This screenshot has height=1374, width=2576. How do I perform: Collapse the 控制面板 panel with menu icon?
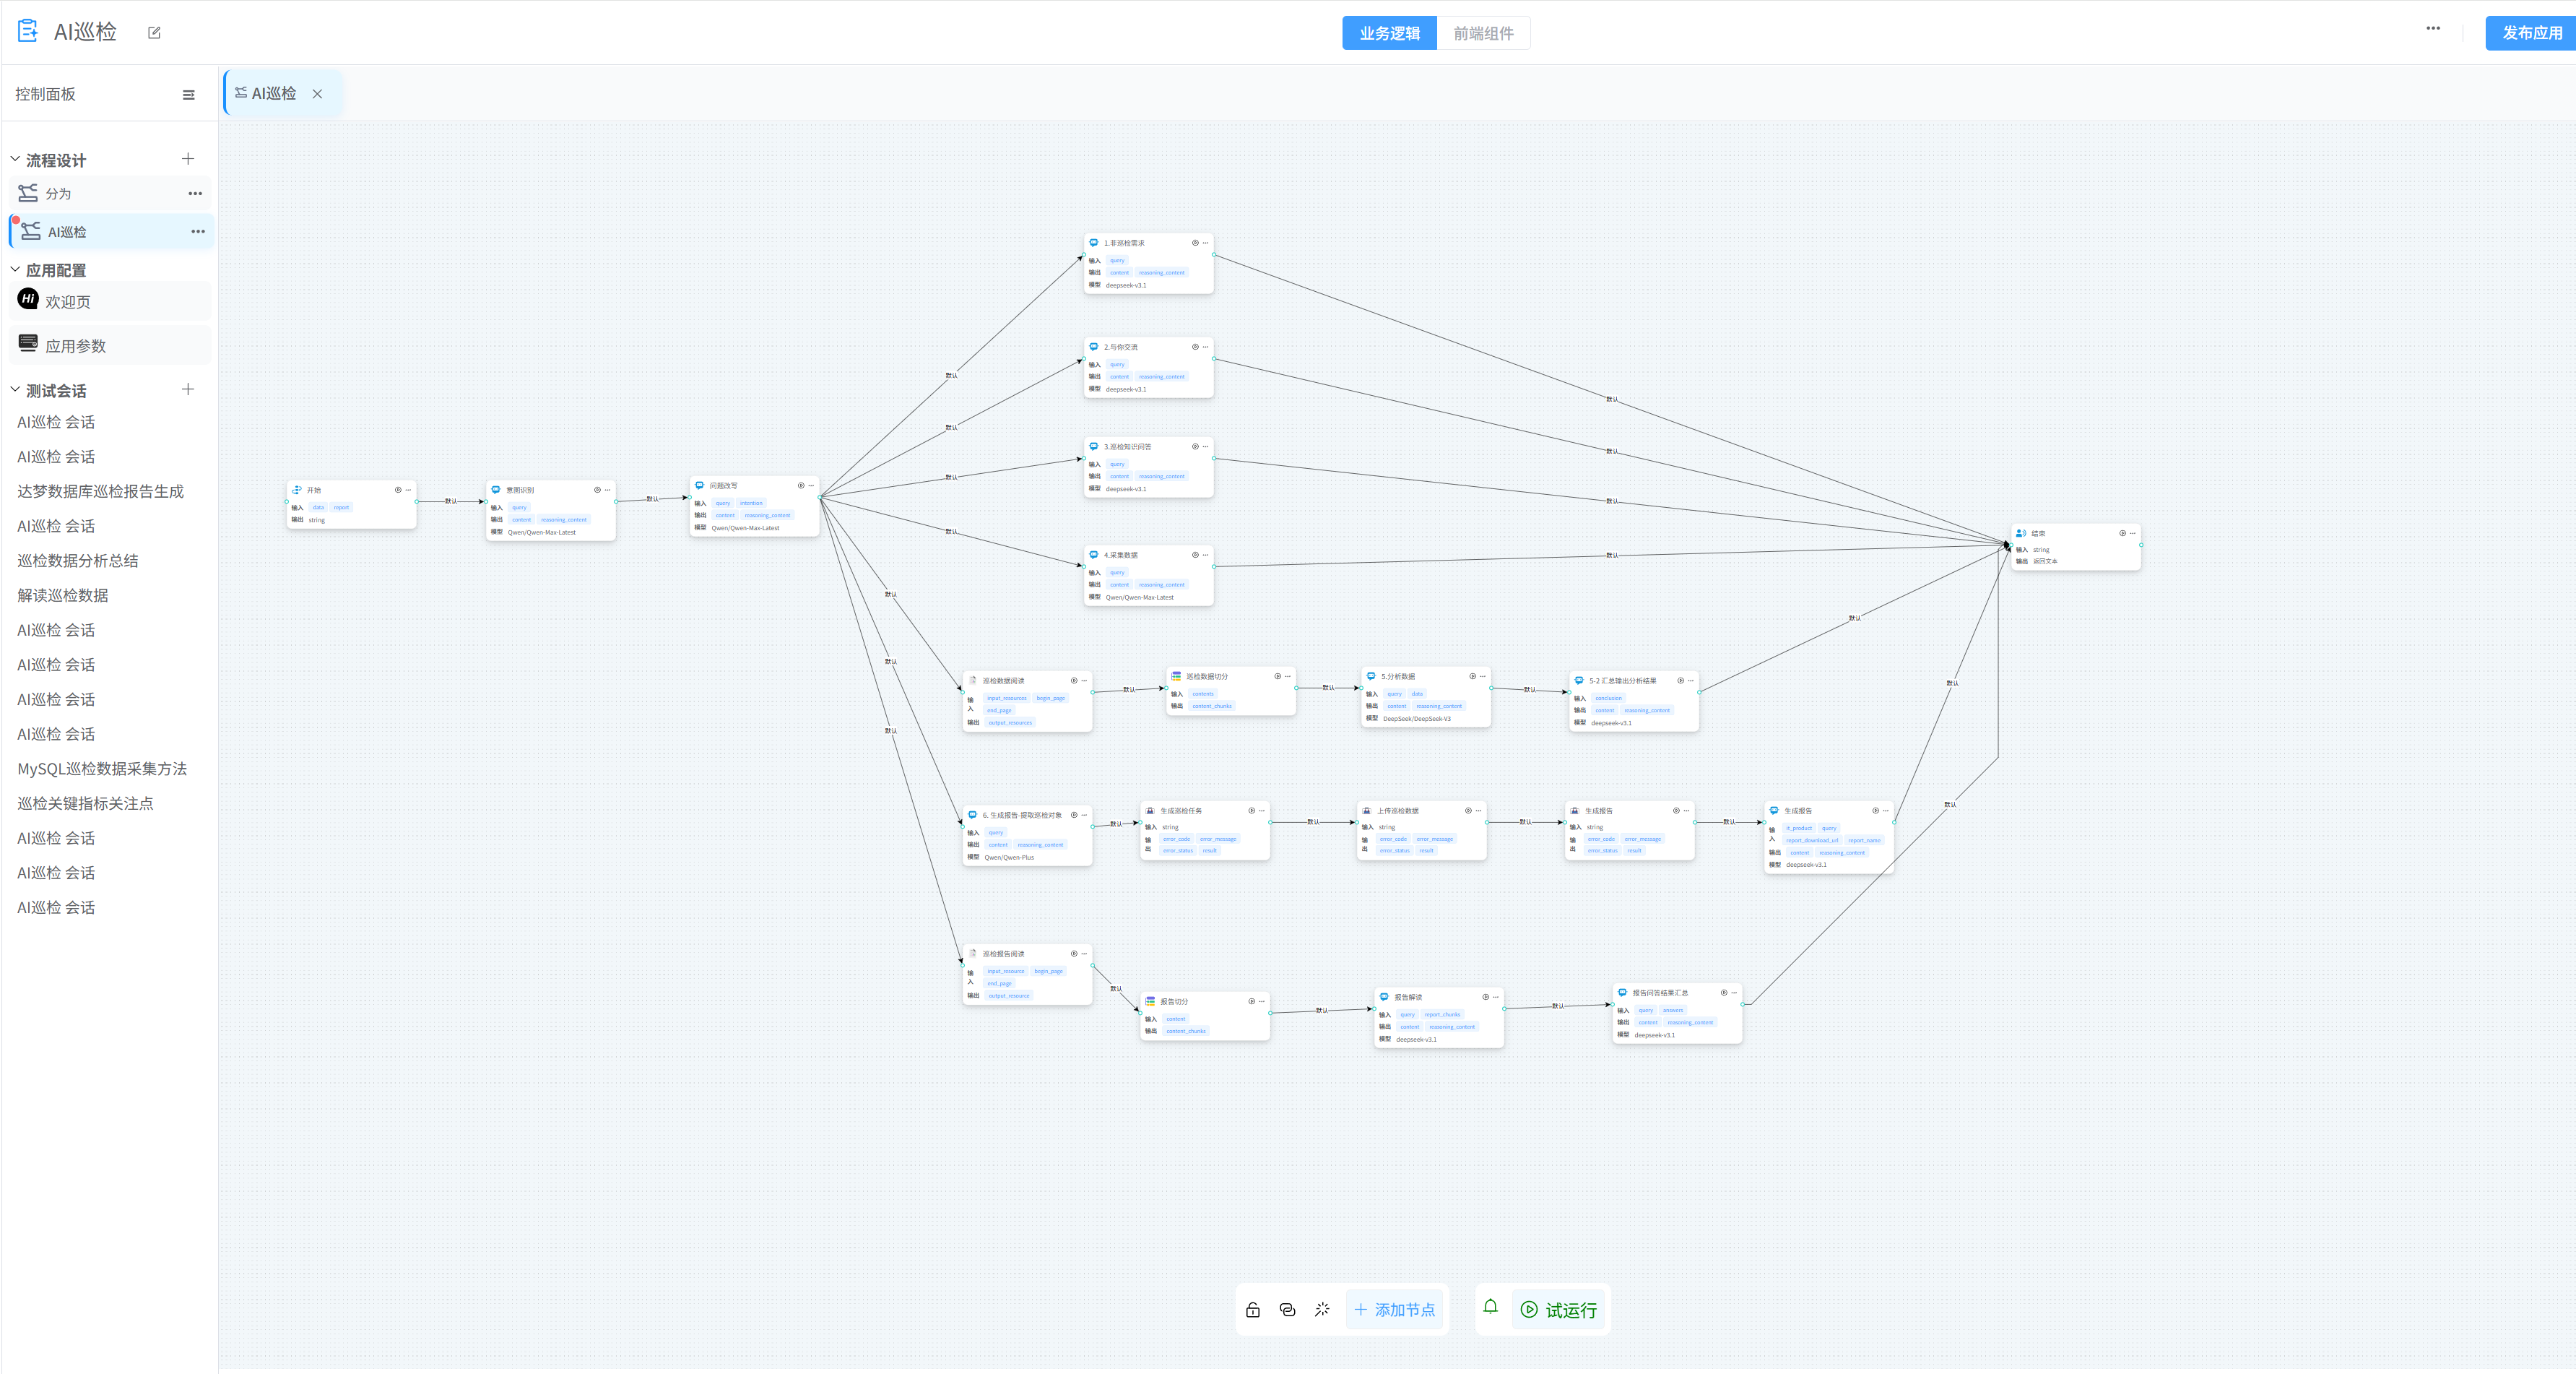point(188,95)
